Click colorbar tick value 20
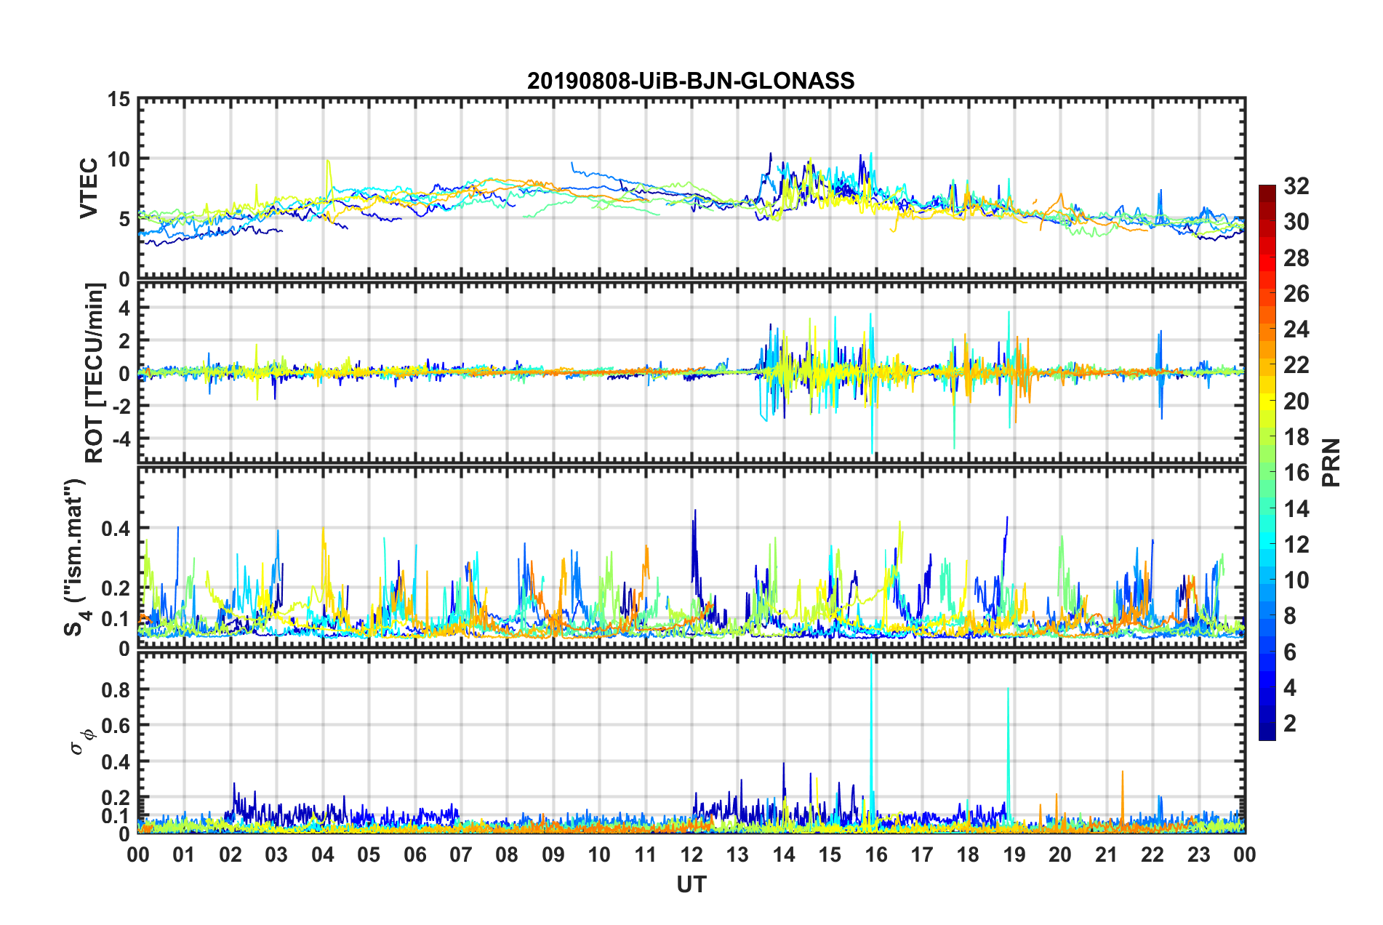 pyautogui.click(x=1296, y=401)
